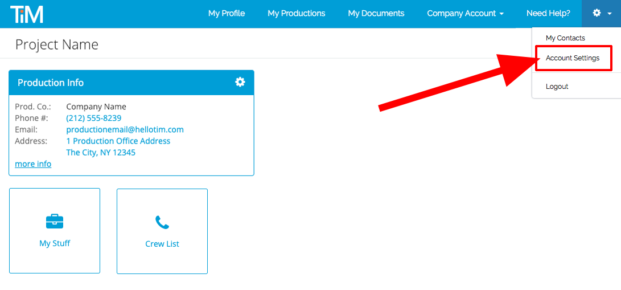This screenshot has width=621, height=290.
Task: Click the more info link
Action: [x=33, y=164]
